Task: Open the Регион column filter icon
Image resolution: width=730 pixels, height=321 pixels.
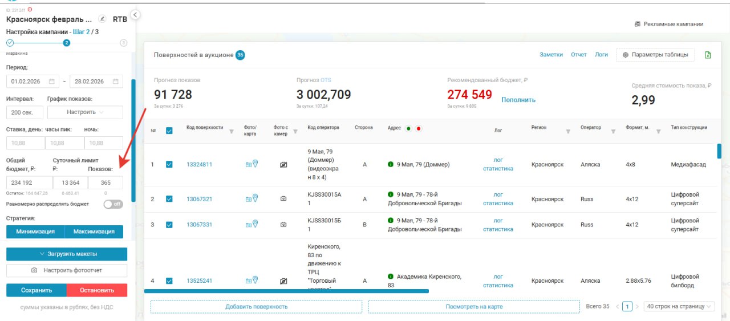Action: click(x=568, y=131)
